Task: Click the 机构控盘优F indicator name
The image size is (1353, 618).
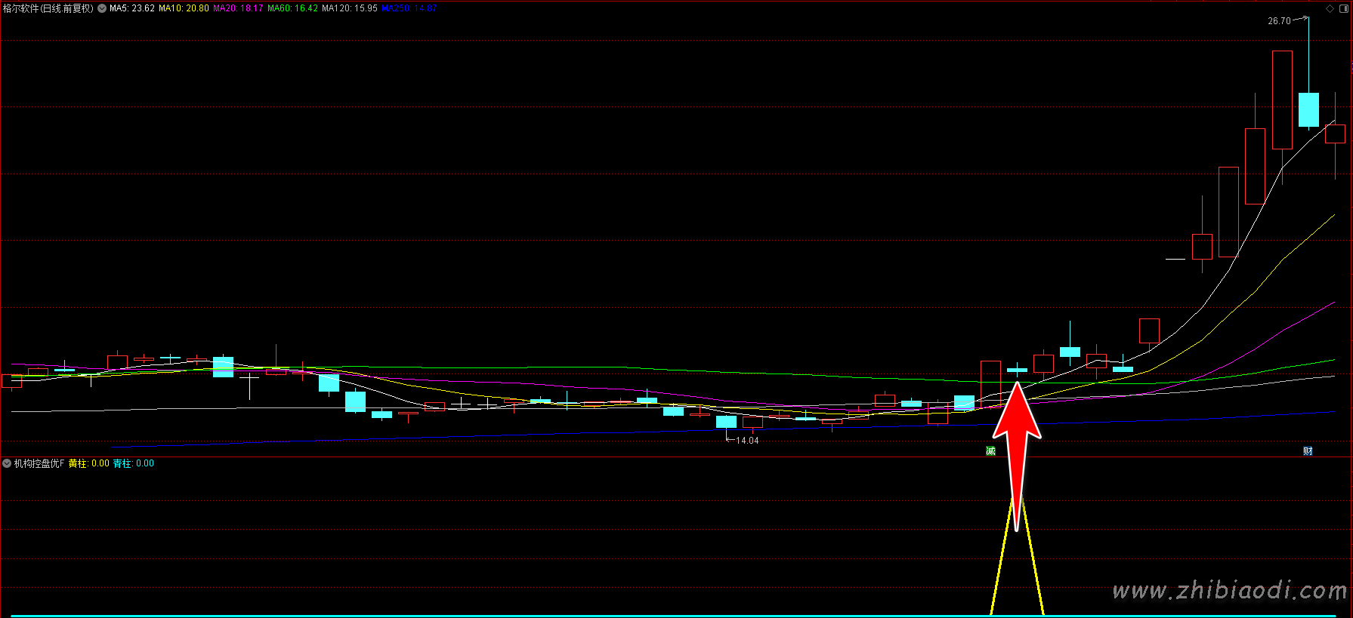Action: pos(39,463)
